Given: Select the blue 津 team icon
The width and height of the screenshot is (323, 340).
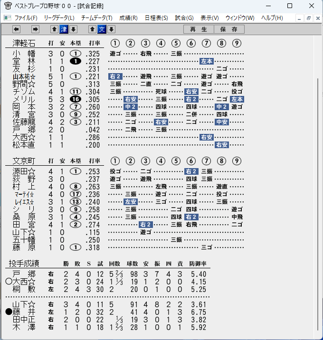Looking at the screenshot, I should 64,29.
